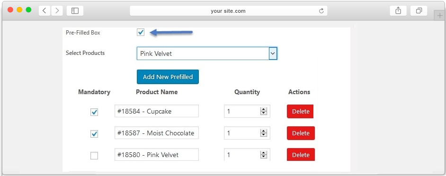The width and height of the screenshot is (446, 176).
Task: Open a new tab with plus icon
Action: (439, 16)
